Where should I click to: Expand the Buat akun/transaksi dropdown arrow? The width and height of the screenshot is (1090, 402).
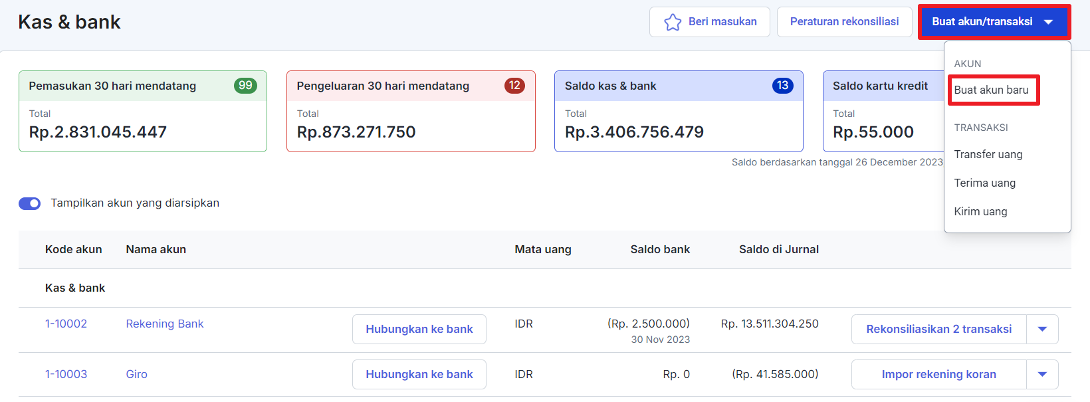[1049, 22]
